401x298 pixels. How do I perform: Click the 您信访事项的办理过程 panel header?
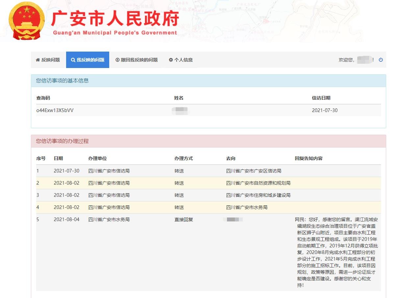[208, 141]
